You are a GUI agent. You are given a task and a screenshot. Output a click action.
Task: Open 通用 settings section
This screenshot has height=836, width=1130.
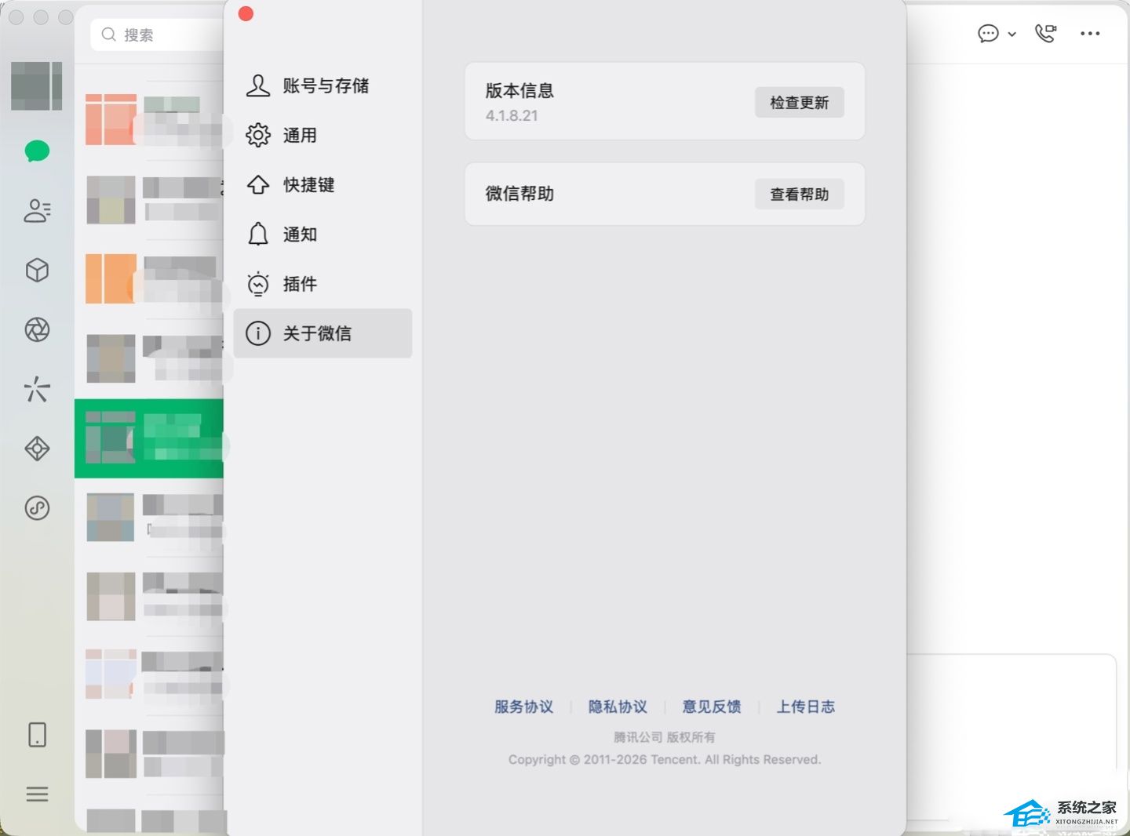(x=323, y=135)
